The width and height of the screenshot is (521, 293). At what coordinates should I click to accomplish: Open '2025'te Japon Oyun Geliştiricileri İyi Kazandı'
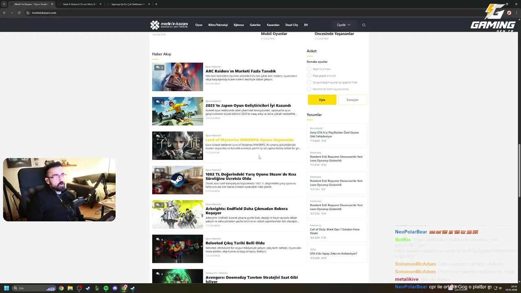click(248, 105)
